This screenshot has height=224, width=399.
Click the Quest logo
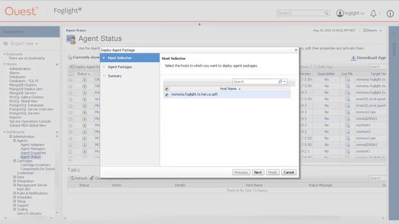click(21, 11)
